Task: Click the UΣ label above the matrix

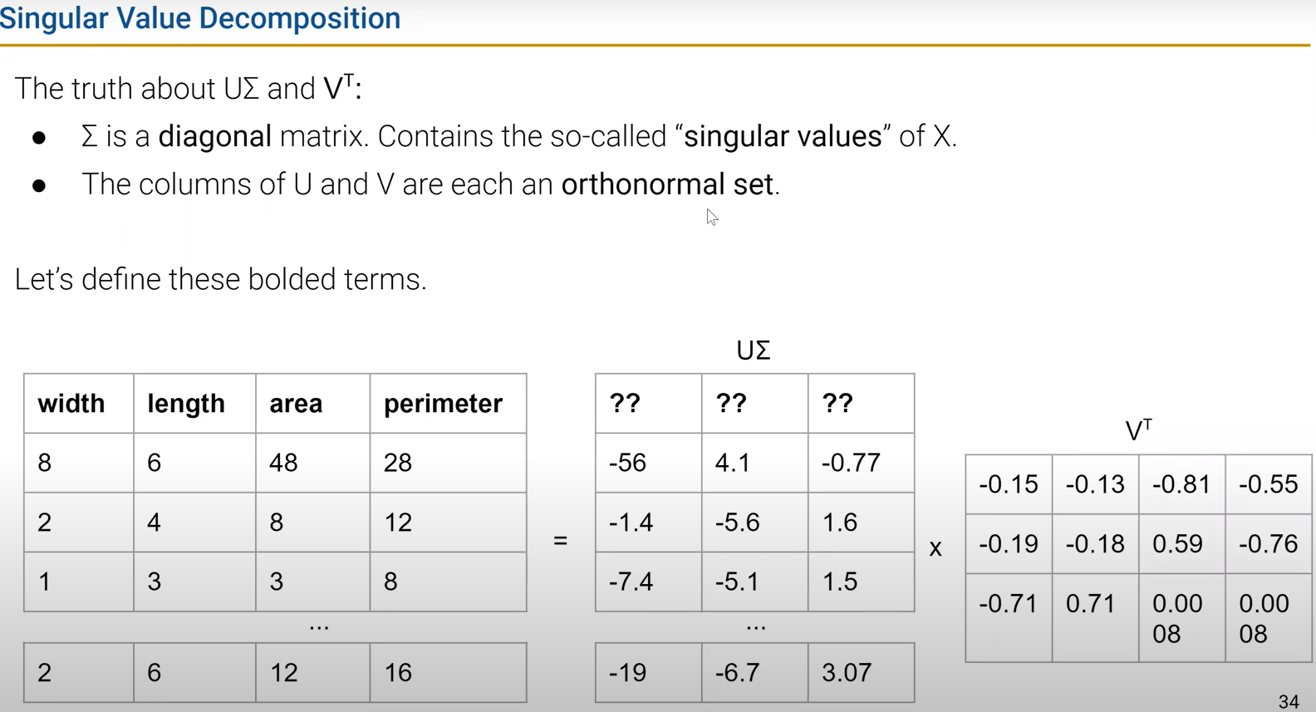Action: [754, 351]
